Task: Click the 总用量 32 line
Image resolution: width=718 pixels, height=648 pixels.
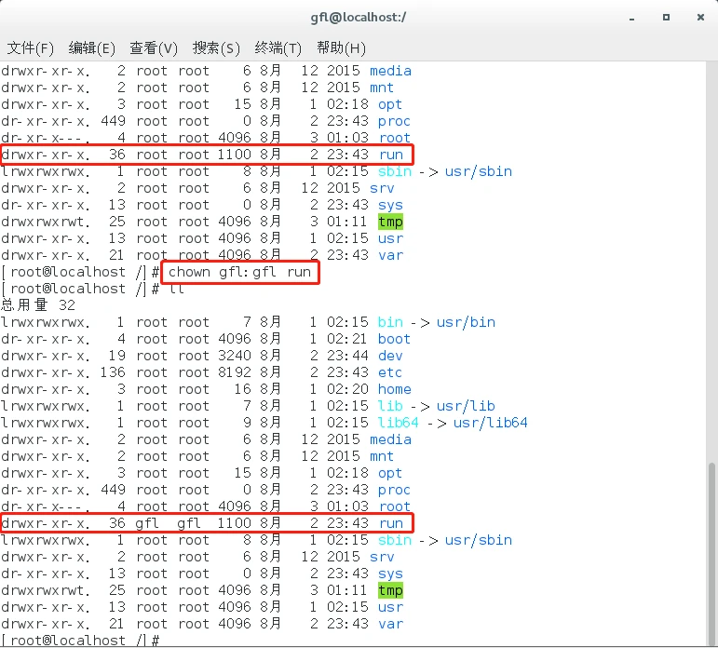Action: click(39, 305)
